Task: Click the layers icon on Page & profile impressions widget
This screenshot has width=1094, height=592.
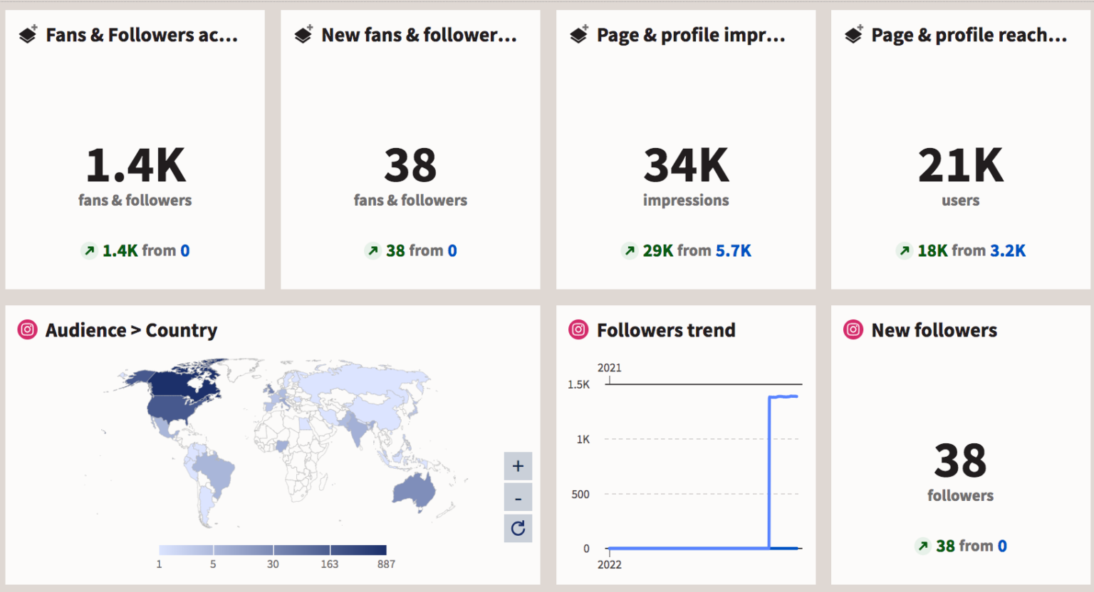Action: [x=578, y=34]
